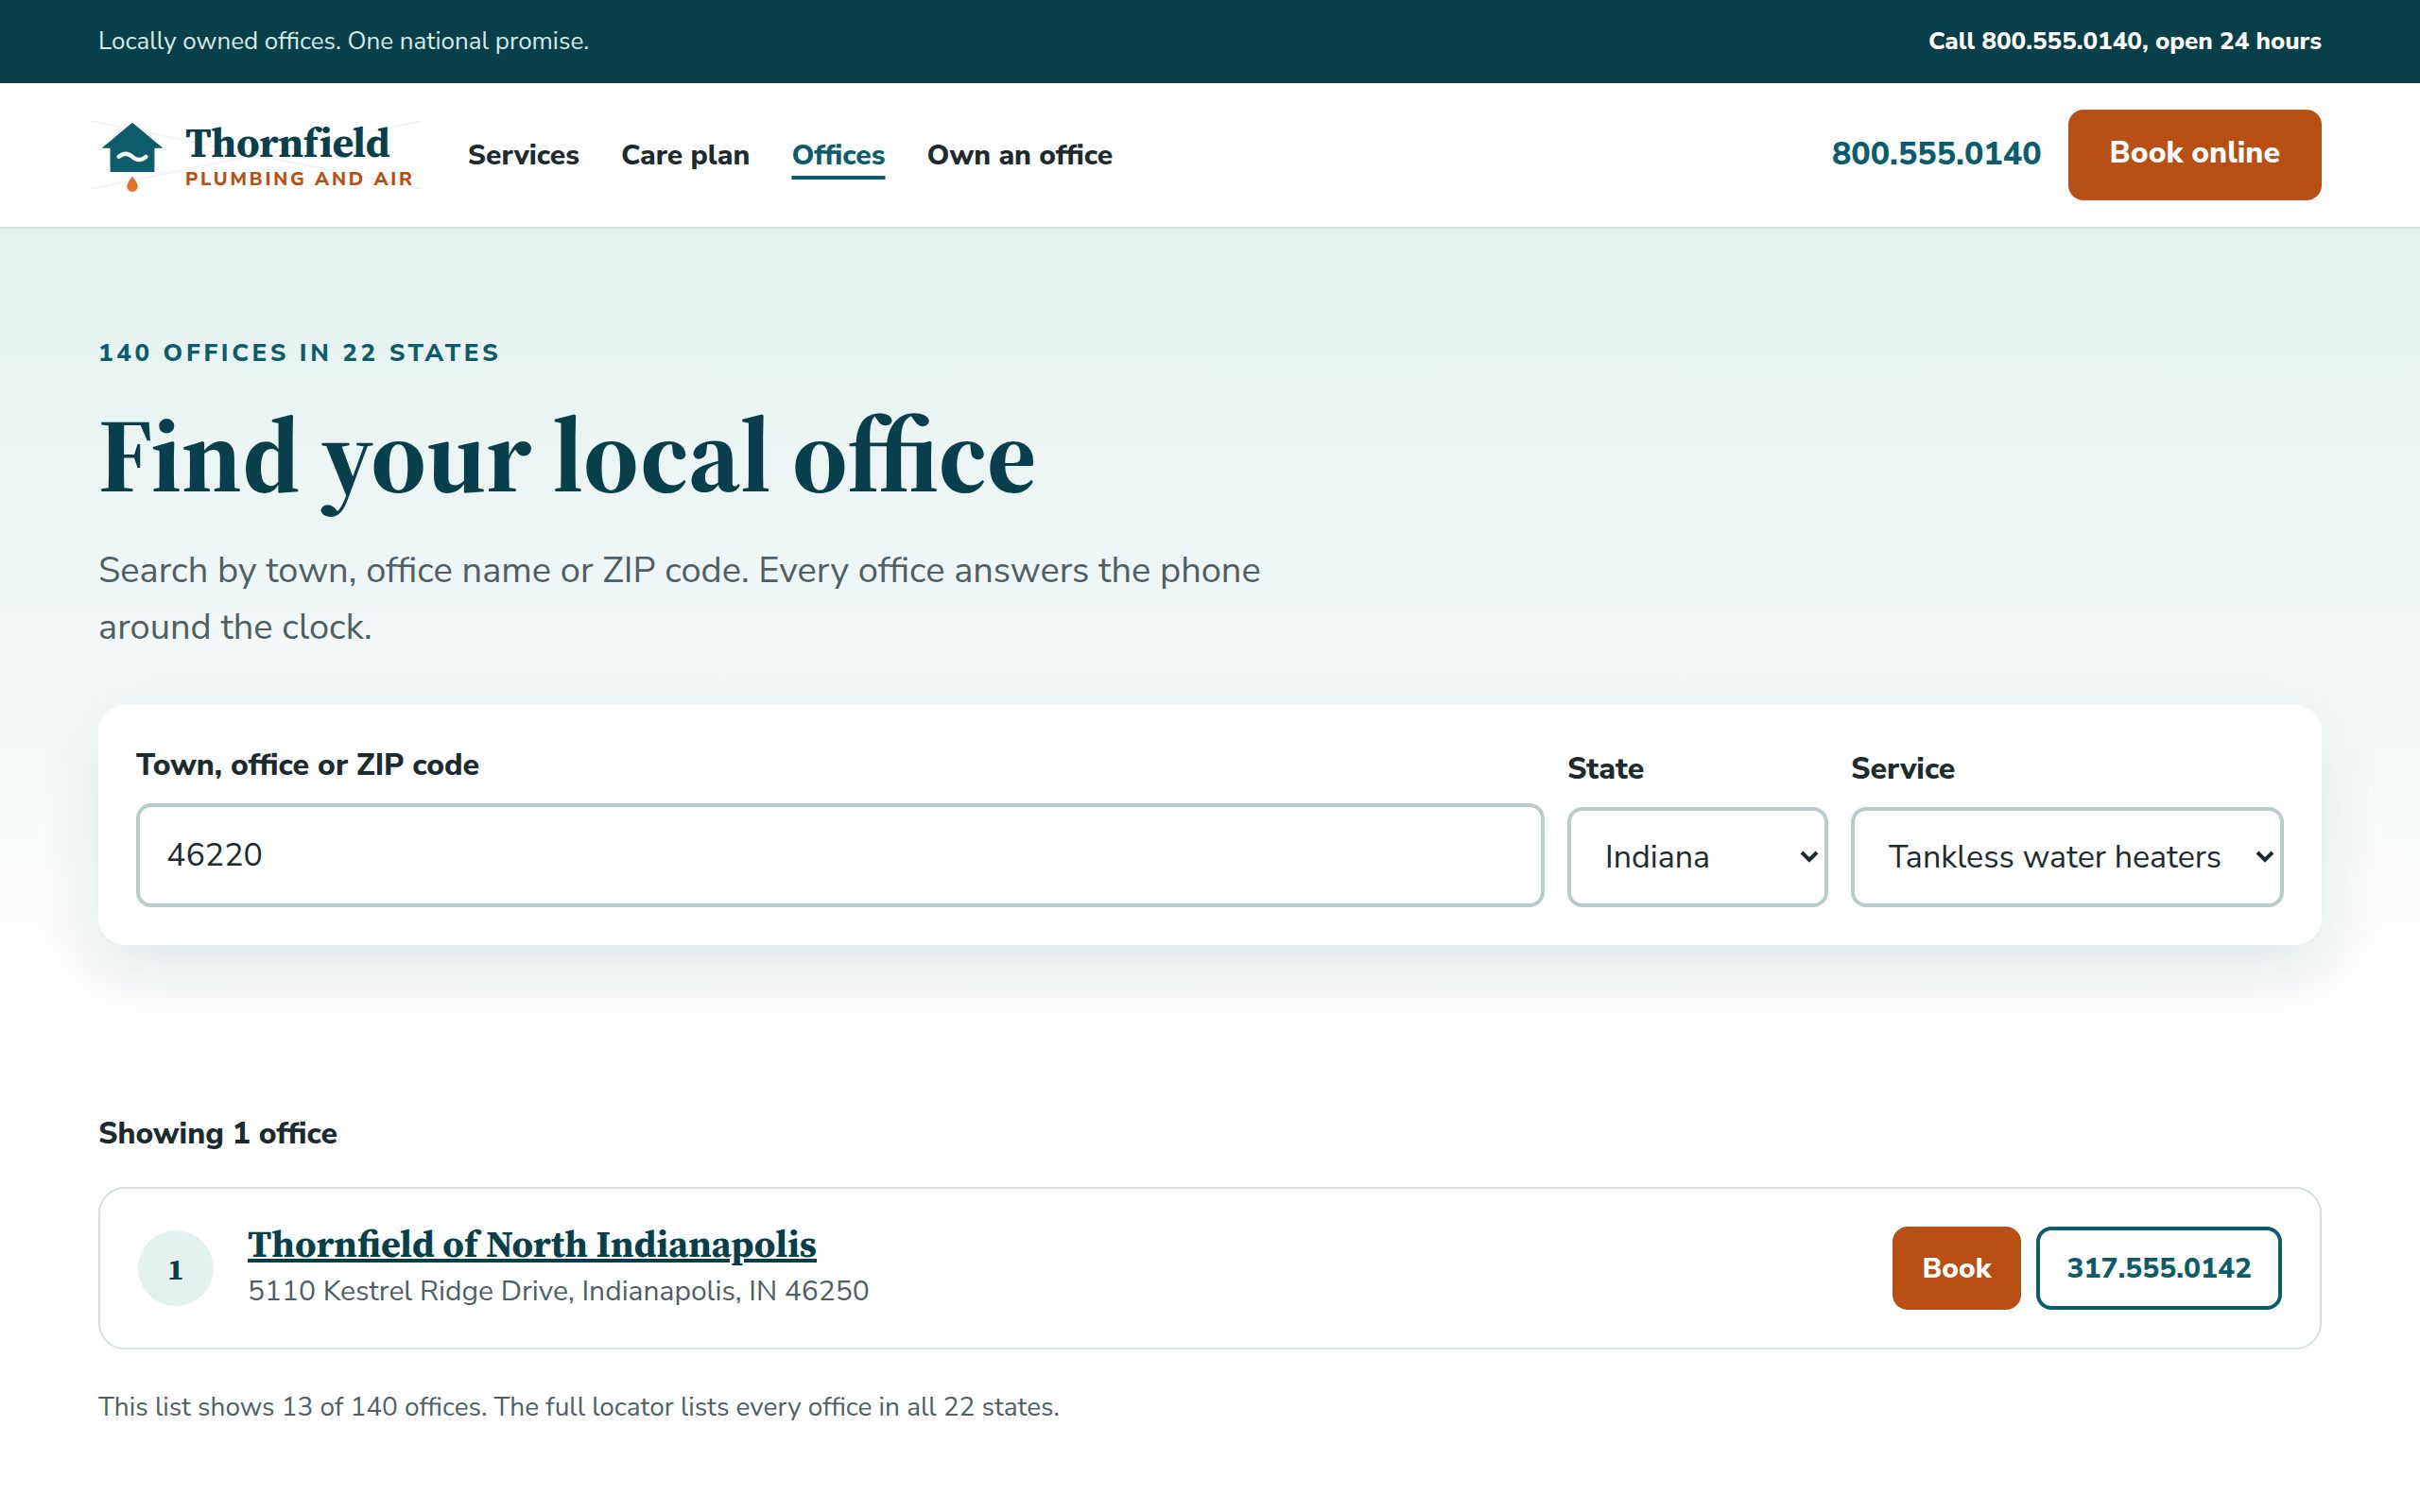Click the address 5110 Kestrel Ridge Drive

click(558, 1291)
